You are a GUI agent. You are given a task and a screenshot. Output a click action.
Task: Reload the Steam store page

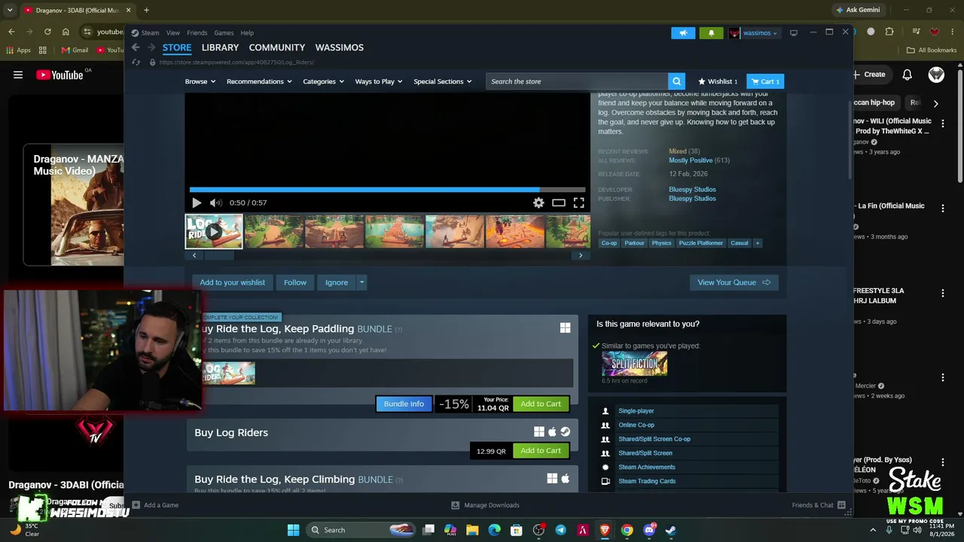click(x=136, y=62)
